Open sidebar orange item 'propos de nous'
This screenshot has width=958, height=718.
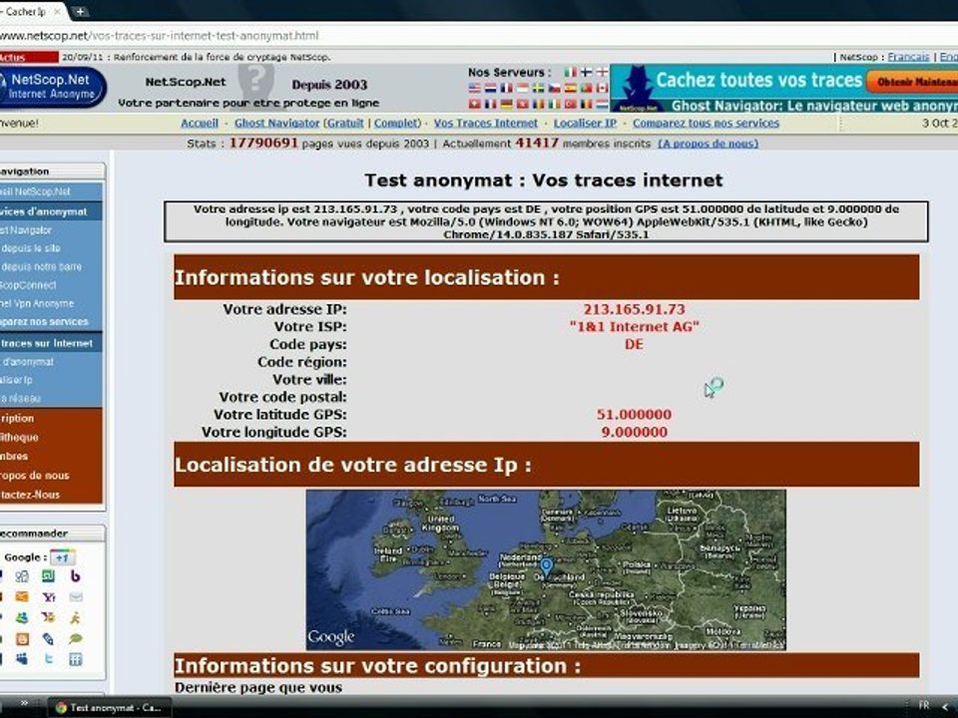35,475
